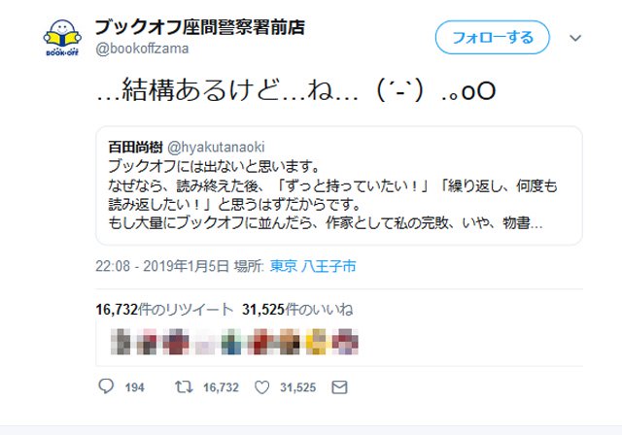Click the like count 31,525 beside heart
Screen dimensions: 622x435
tap(298, 387)
